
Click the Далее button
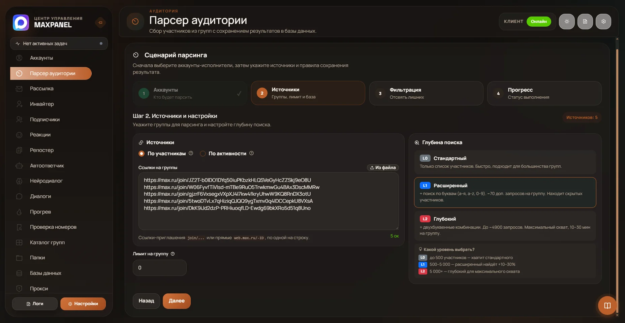click(x=177, y=301)
